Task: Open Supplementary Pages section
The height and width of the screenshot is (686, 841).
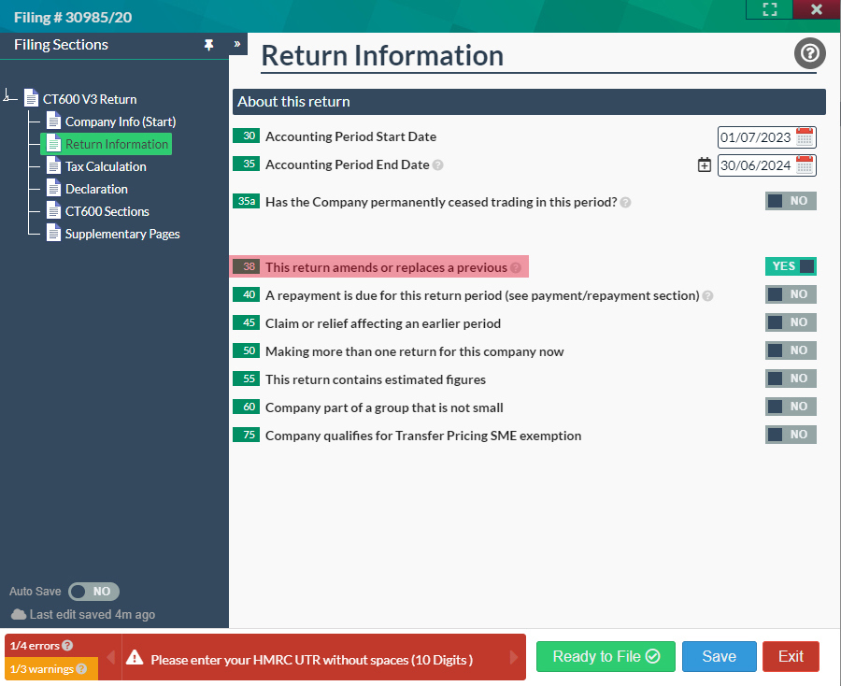Action: point(122,234)
